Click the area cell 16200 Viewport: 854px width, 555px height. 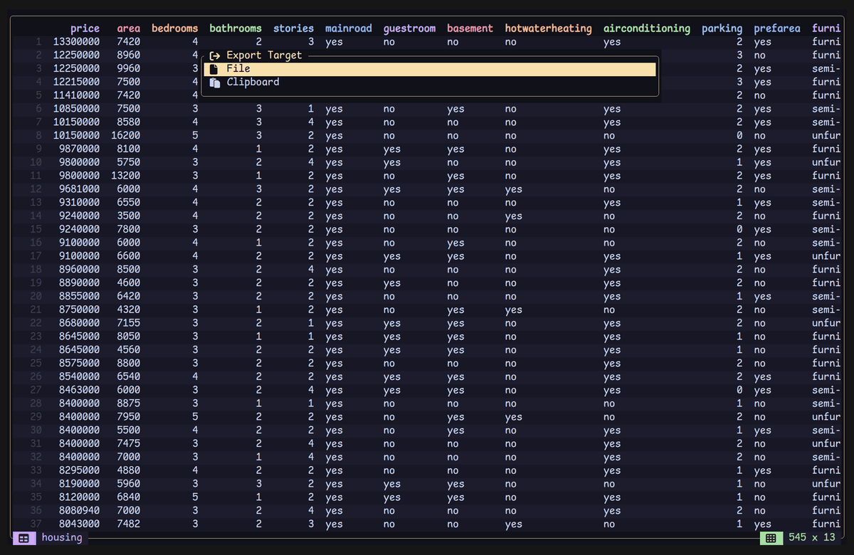click(126, 136)
